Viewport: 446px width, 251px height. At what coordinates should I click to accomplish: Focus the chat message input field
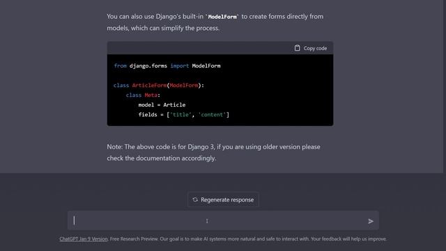point(223,220)
